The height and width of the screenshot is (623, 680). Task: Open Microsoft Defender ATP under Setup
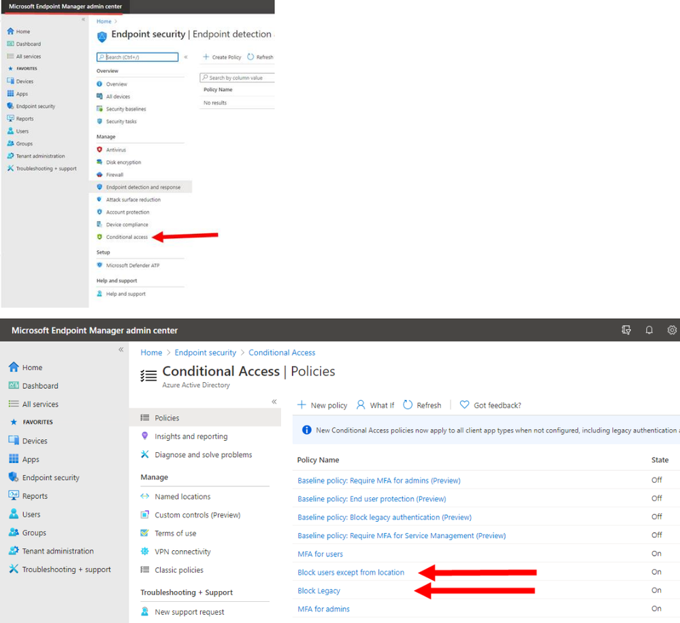click(129, 265)
